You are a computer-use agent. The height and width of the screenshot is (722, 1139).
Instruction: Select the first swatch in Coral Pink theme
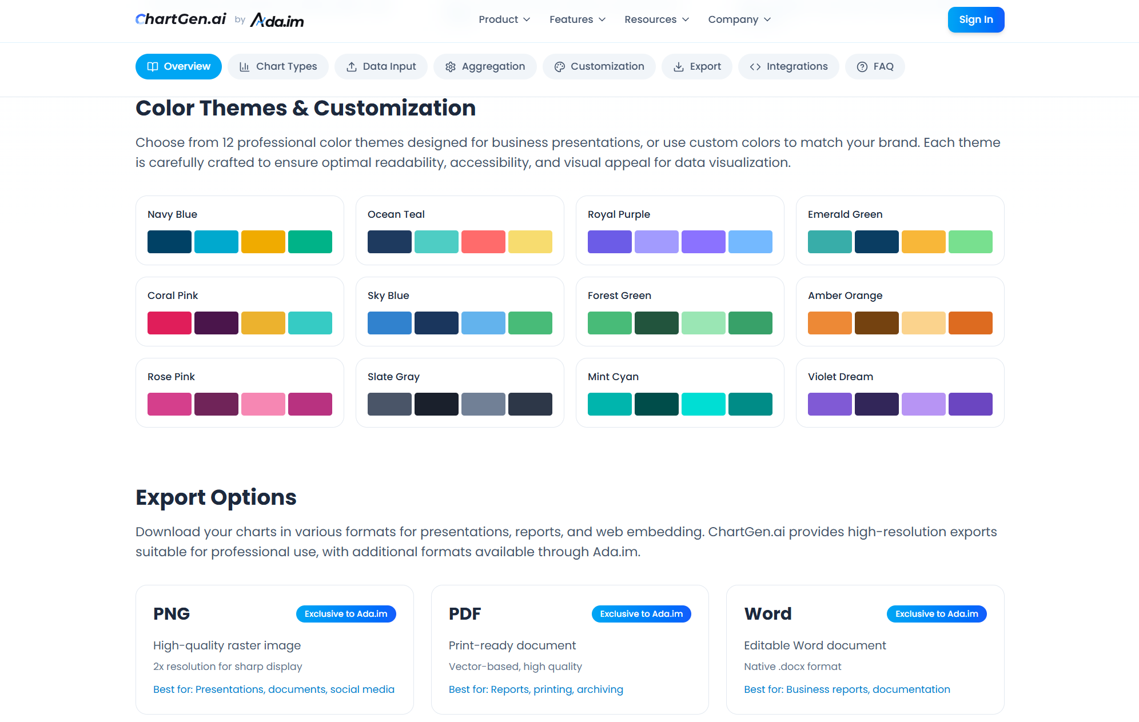(169, 322)
